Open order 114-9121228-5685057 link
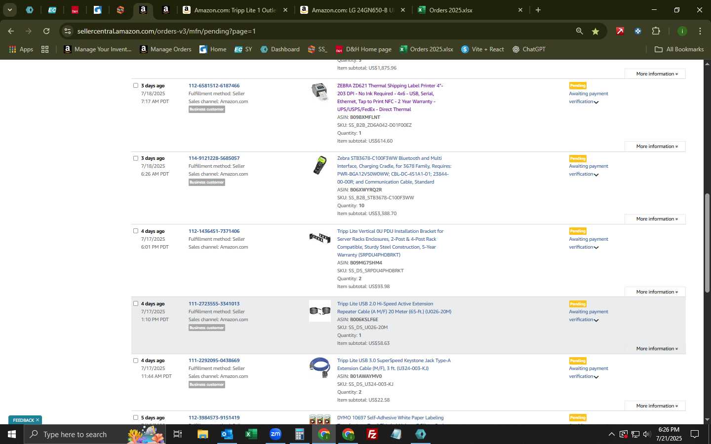This screenshot has width=711, height=444. 214,158
